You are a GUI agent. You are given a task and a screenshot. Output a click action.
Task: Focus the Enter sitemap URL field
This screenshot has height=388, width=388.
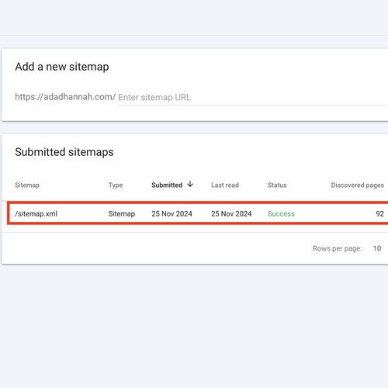pos(253,98)
